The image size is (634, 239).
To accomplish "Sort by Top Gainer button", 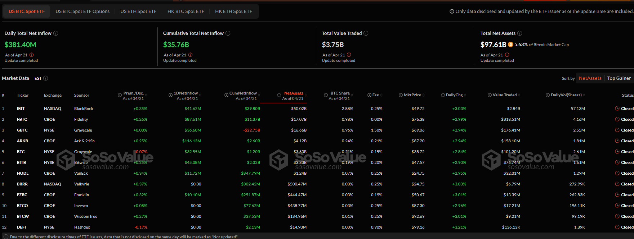I will (x=619, y=78).
